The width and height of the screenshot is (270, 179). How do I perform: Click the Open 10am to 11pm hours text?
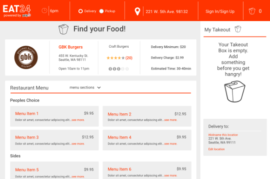click(74, 69)
